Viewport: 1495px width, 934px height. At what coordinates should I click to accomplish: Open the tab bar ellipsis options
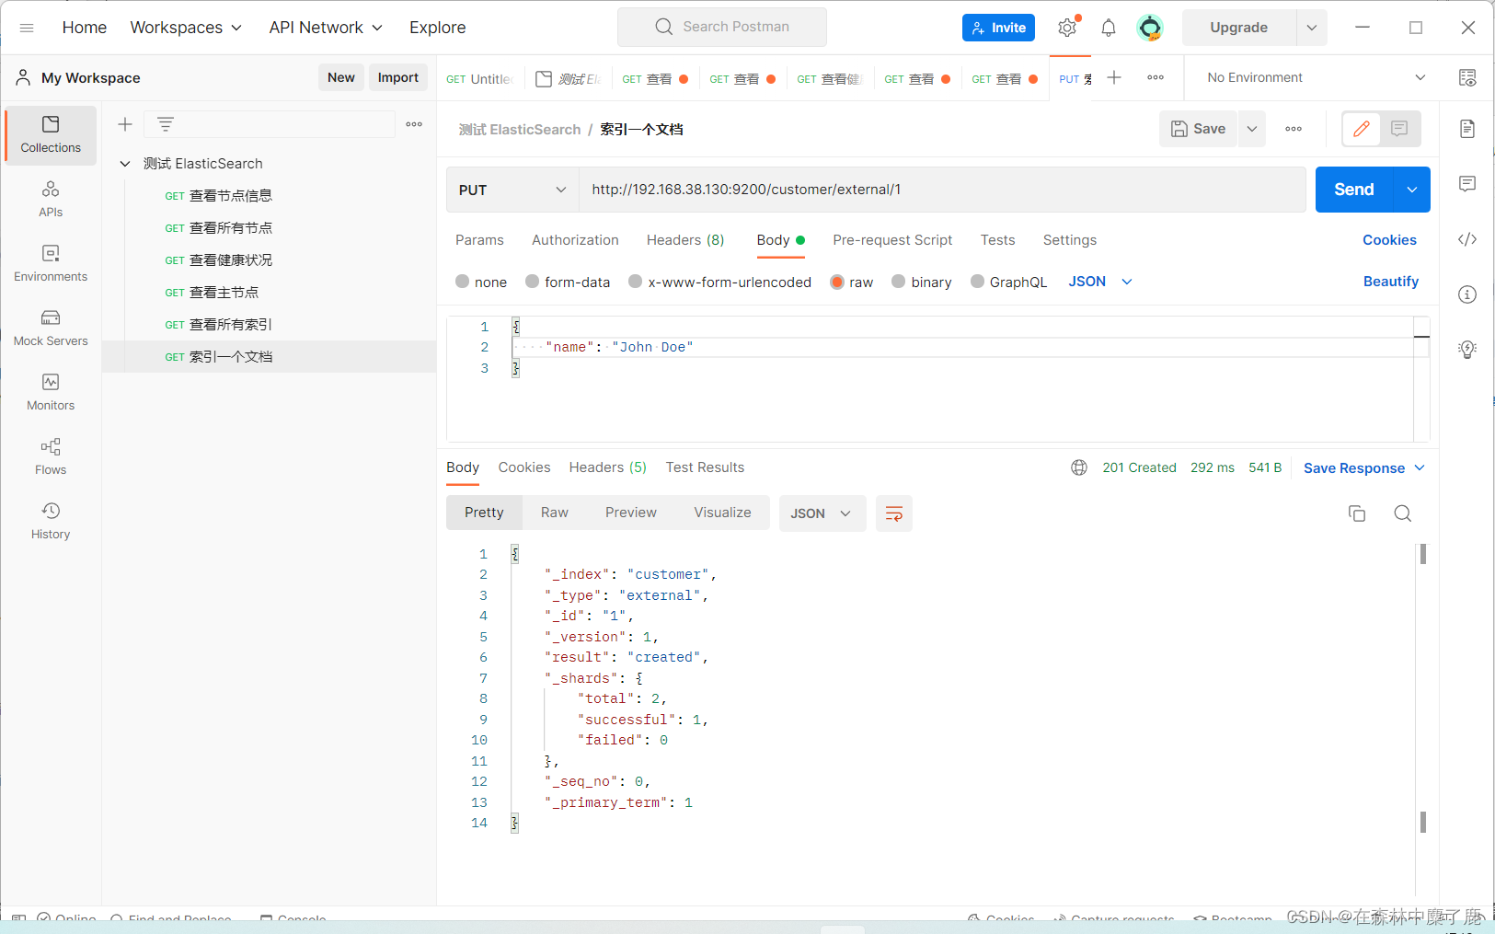[x=1156, y=77]
